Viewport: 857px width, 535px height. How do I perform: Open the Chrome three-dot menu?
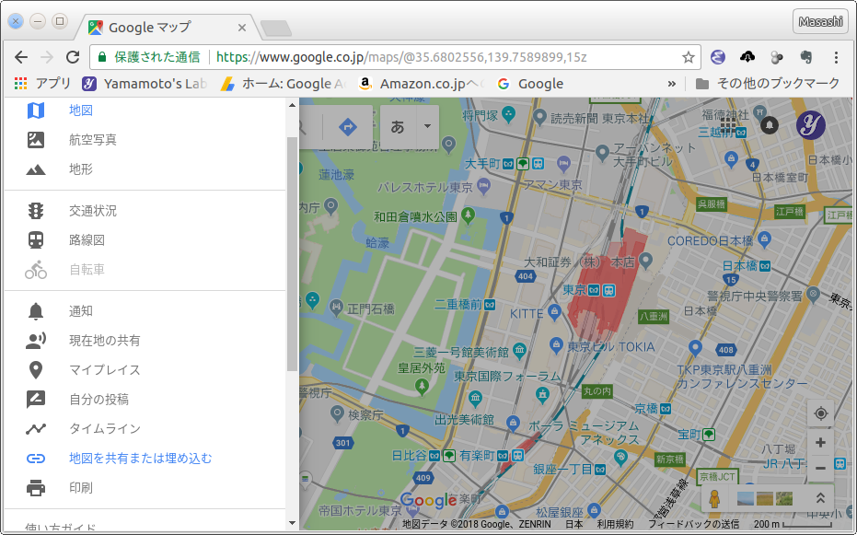[836, 57]
